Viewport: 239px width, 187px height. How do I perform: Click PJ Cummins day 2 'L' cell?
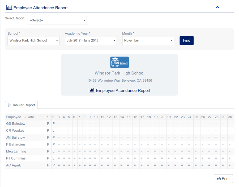(x=54, y=158)
